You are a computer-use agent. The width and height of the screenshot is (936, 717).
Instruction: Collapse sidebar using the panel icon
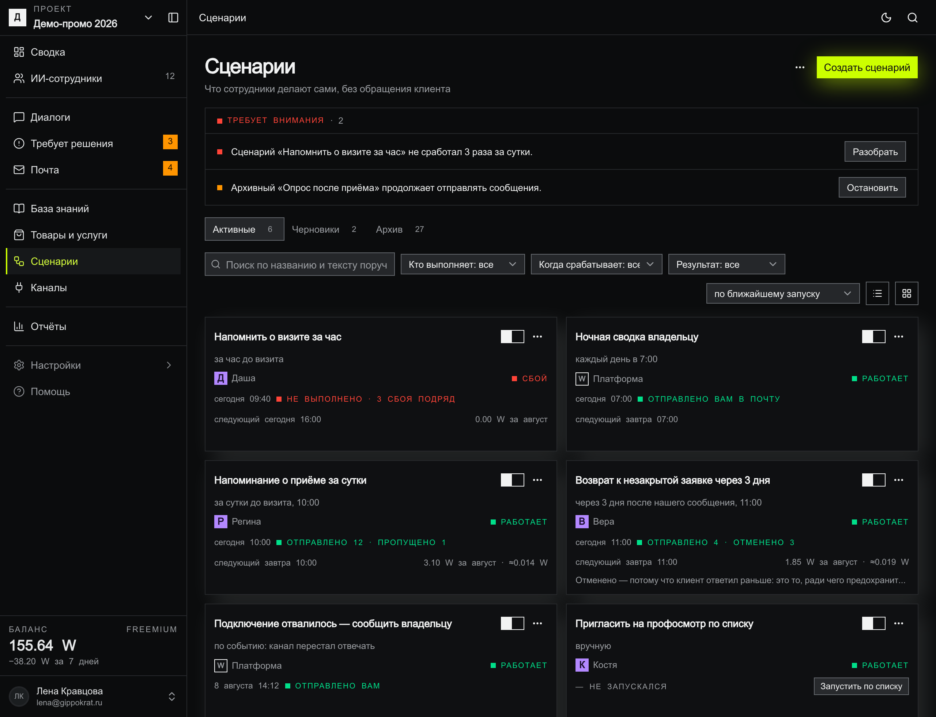[173, 18]
